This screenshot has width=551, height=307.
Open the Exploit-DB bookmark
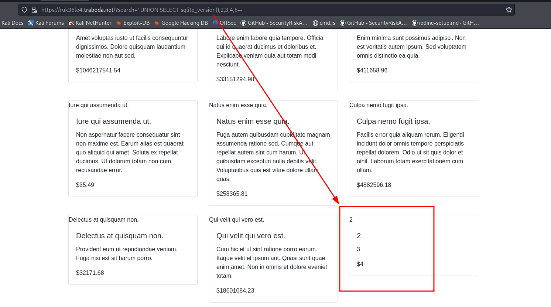[x=133, y=23]
